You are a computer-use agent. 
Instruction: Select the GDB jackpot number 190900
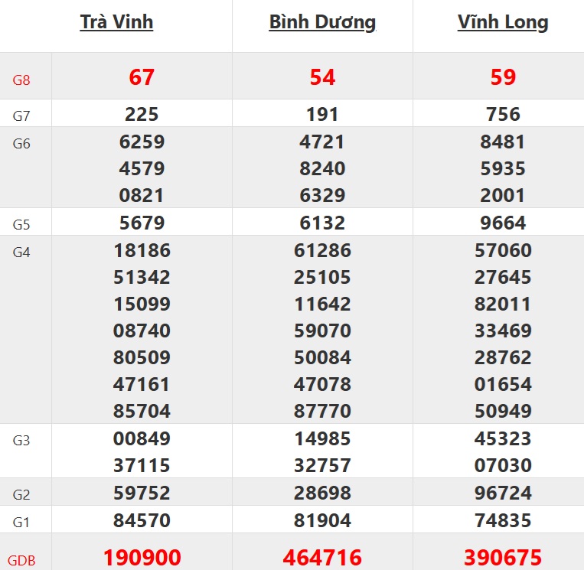[142, 558]
